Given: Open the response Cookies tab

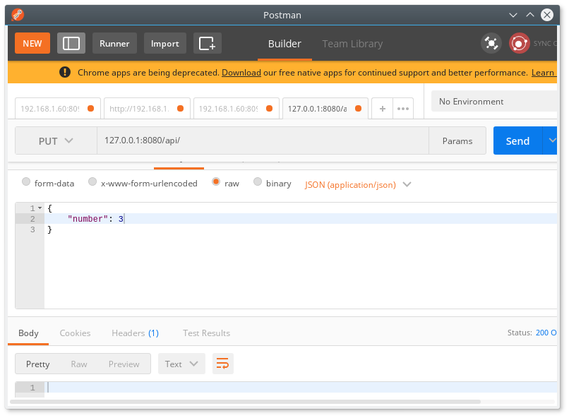Looking at the screenshot, I should coord(75,333).
